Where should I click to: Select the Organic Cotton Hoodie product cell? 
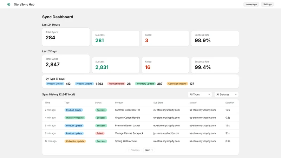pos(128,118)
